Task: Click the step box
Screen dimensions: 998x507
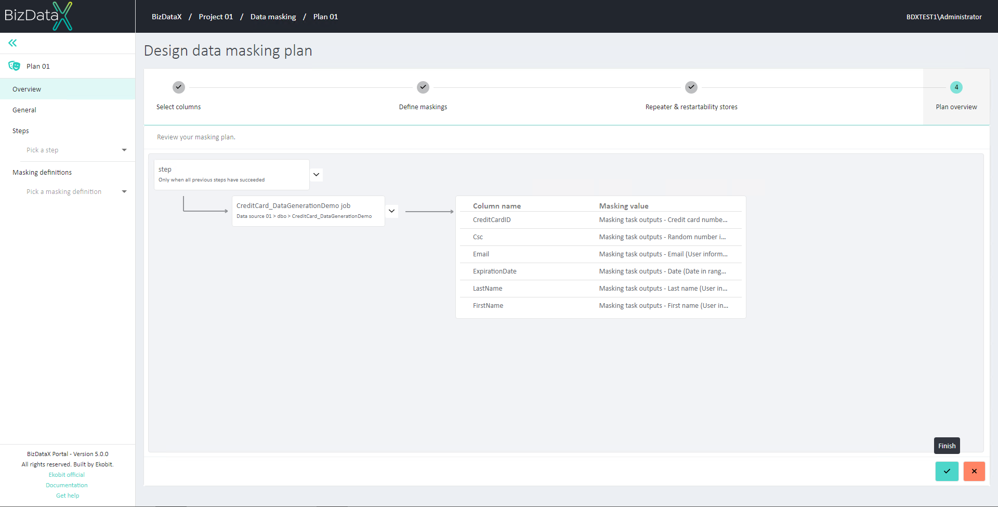Action: (x=232, y=175)
